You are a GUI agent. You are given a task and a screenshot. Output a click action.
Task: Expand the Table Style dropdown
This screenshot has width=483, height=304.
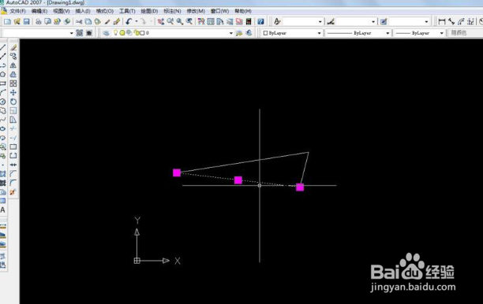point(427,21)
